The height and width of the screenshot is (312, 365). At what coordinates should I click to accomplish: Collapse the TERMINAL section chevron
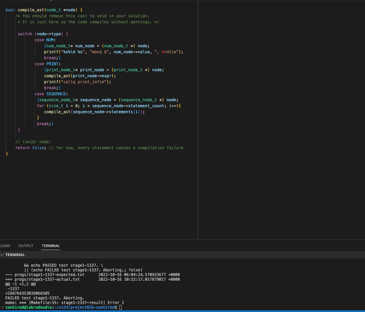pos(2,255)
